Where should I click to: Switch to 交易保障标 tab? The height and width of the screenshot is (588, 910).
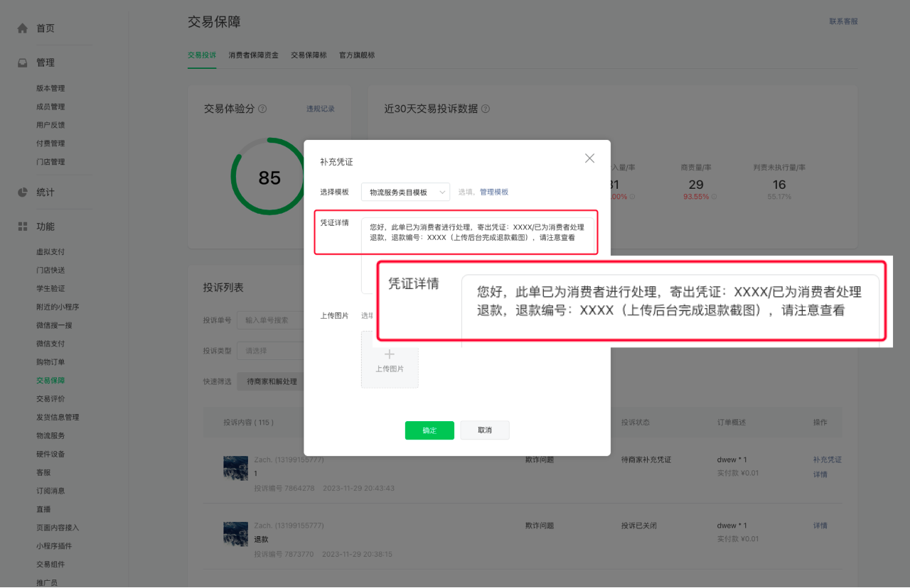click(309, 55)
